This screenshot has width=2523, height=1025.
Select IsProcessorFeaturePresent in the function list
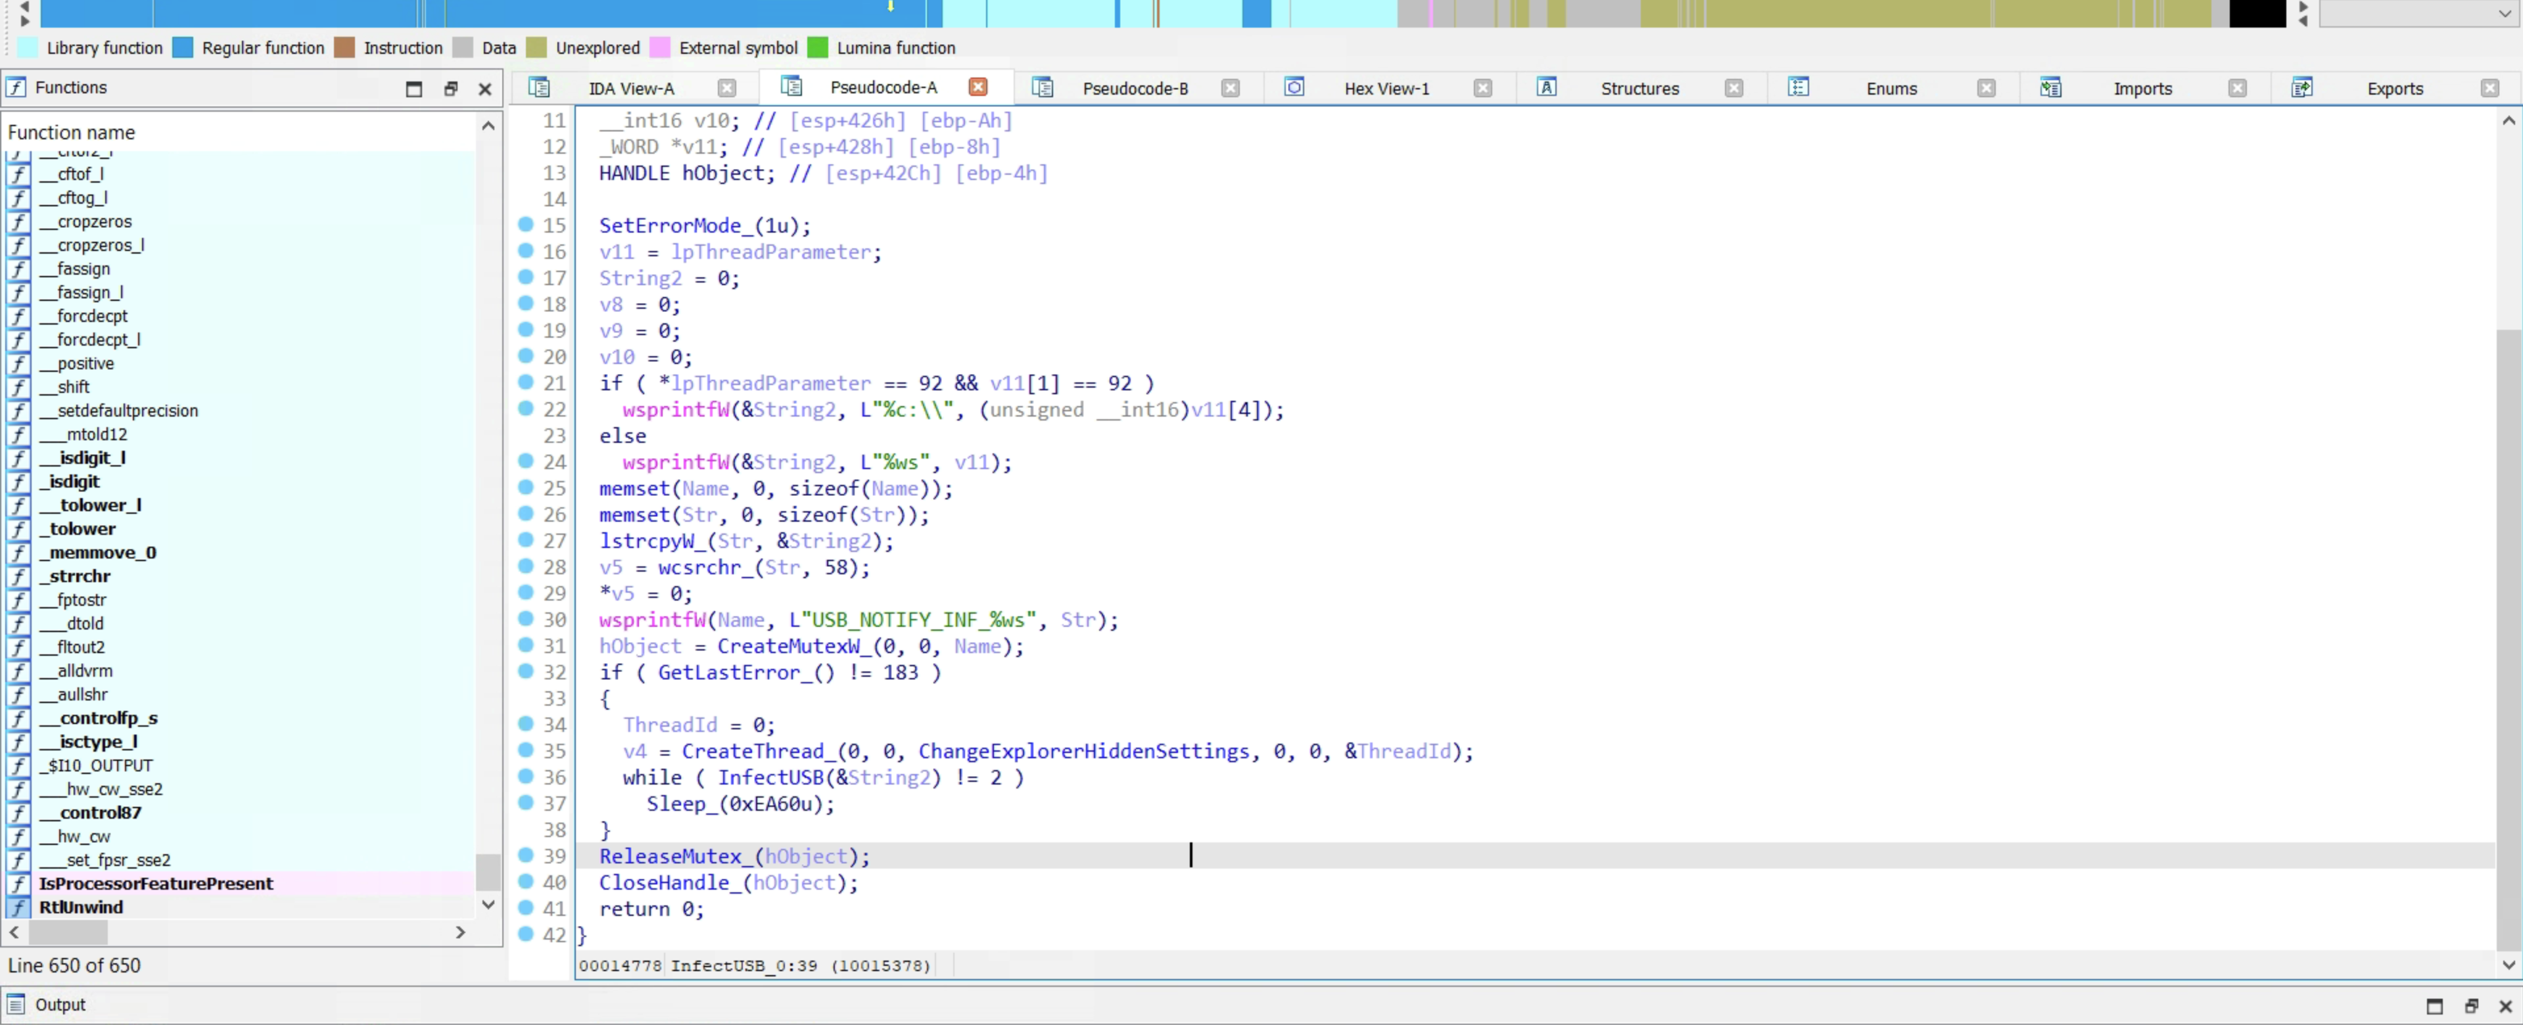[156, 883]
